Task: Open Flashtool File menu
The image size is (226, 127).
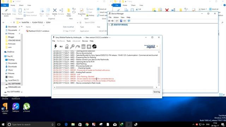Action: [54, 41]
